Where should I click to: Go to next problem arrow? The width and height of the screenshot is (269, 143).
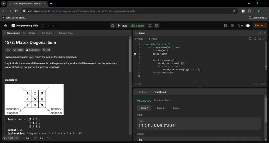(x=48, y=26)
